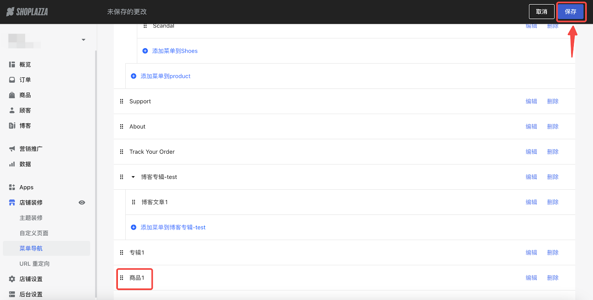Click the 订单 orders inbox icon
The height and width of the screenshot is (300, 593).
pos(12,80)
